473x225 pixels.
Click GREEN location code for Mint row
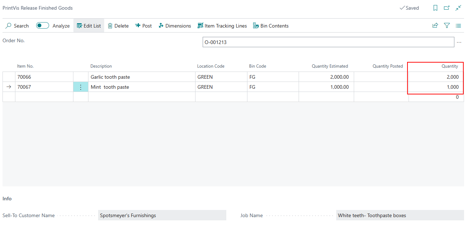[x=221, y=87]
